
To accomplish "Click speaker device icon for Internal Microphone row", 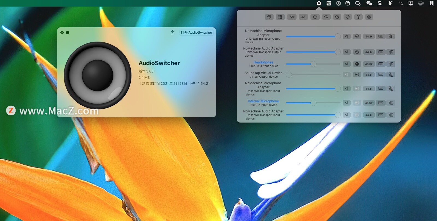I will coord(391,103).
